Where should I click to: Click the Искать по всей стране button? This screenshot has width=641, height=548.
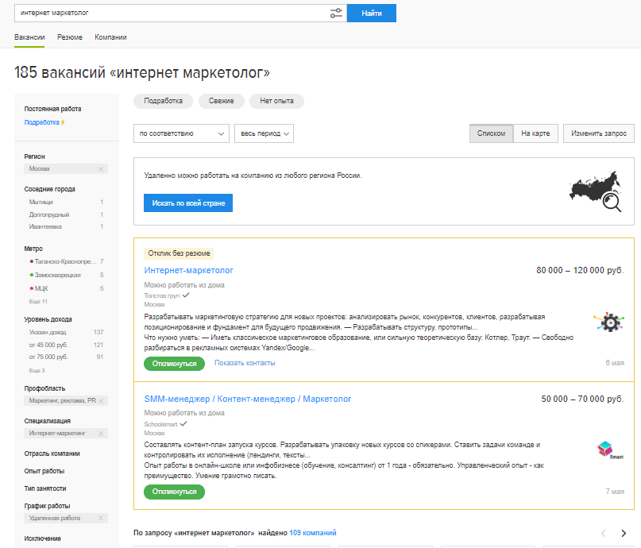coord(188,203)
